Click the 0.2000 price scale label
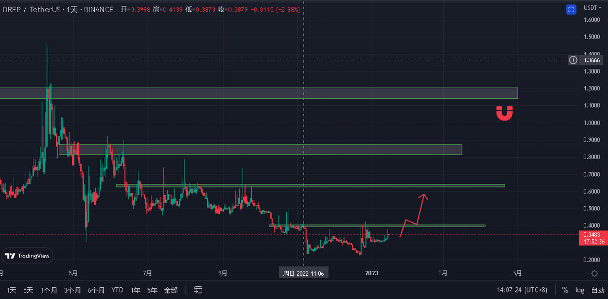 [x=592, y=260]
